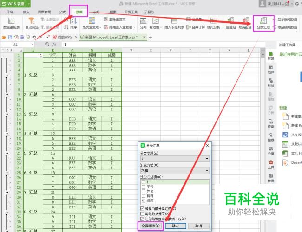Click the formula bar input showing 1

point(164,45)
